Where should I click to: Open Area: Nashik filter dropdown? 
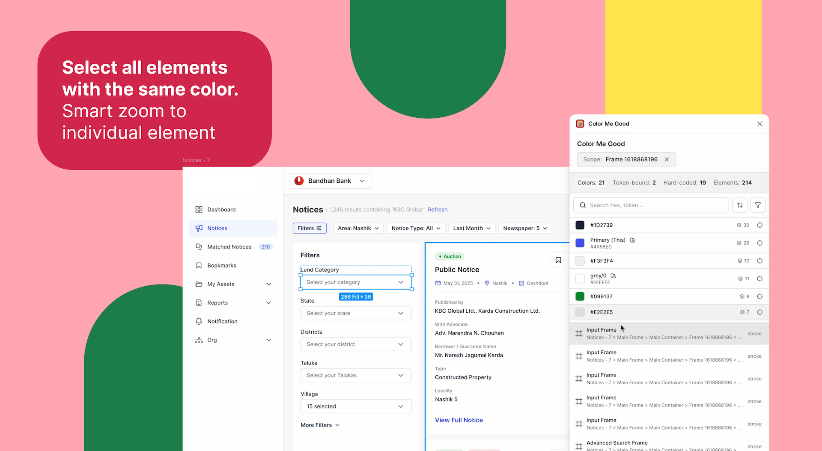tap(358, 228)
